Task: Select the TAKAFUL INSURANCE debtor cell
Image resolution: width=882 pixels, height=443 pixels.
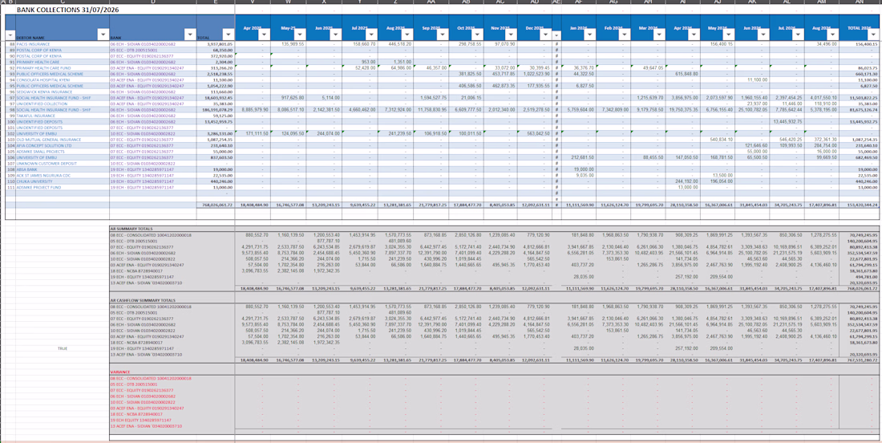Action: pyautogui.click(x=63, y=115)
